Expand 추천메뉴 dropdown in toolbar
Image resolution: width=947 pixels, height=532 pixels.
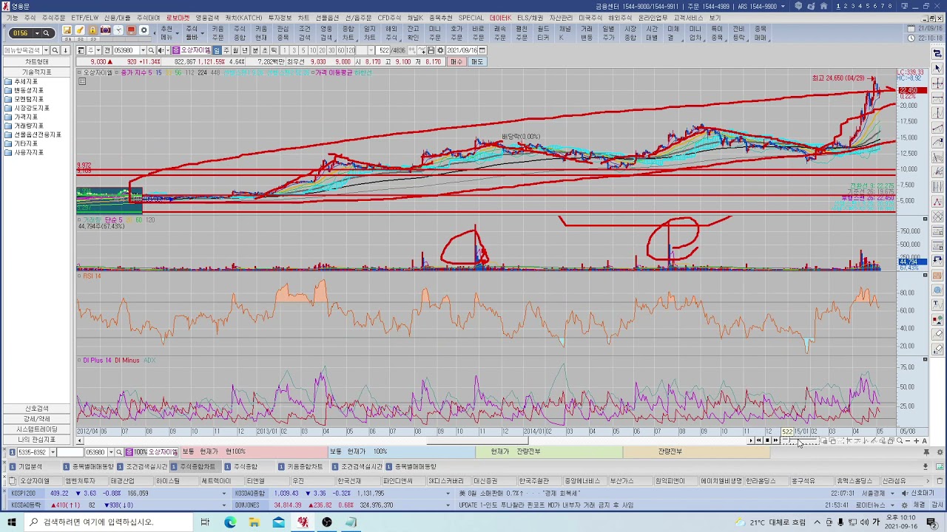pos(178,33)
